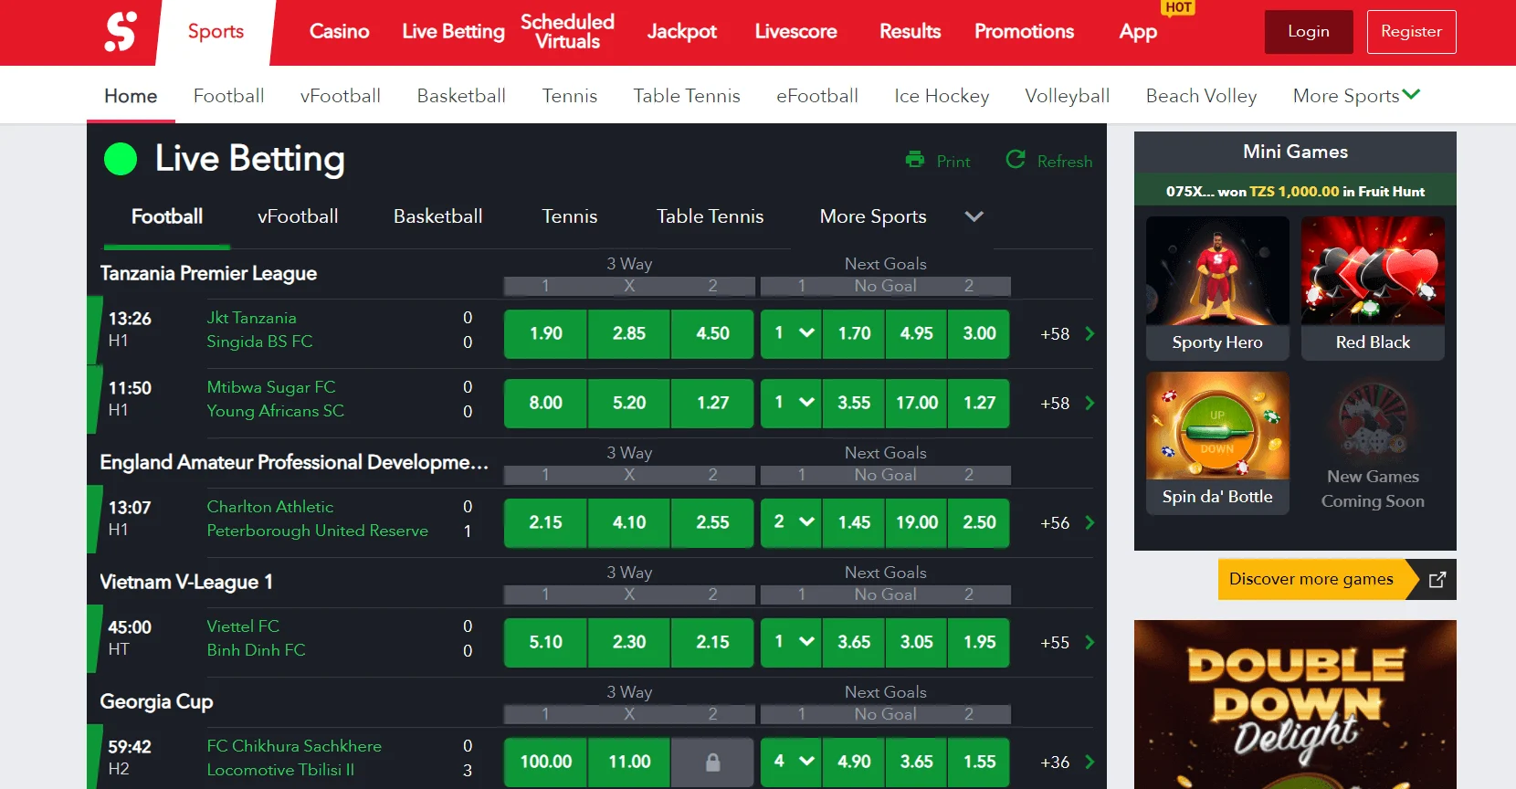Pick 4.10 draw odds for Charlton Athletic match
The height and width of the screenshot is (789, 1516).
(x=629, y=522)
